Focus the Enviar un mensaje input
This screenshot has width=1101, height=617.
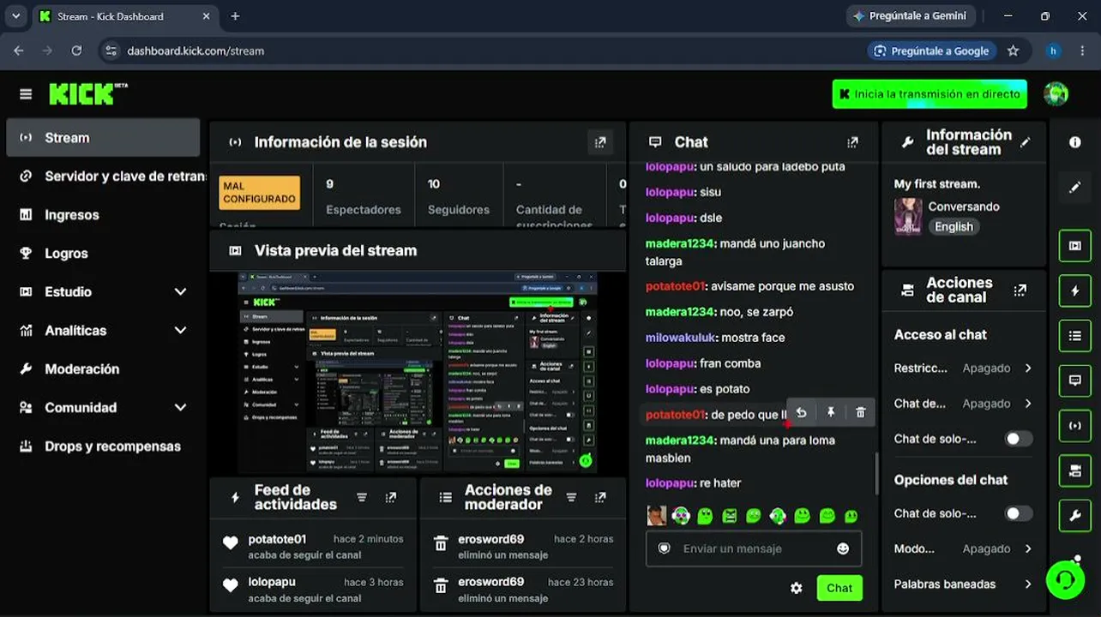pos(754,548)
